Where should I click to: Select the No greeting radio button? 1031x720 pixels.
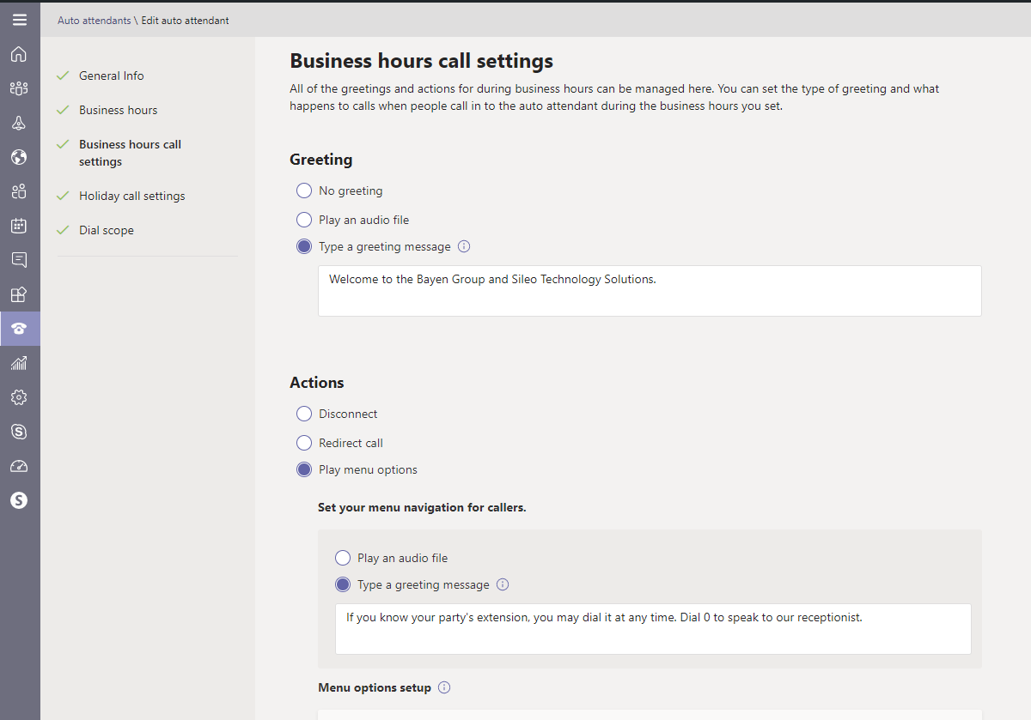pos(304,191)
